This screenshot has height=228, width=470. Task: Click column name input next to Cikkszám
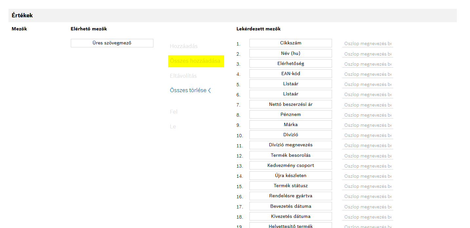tap(367, 44)
